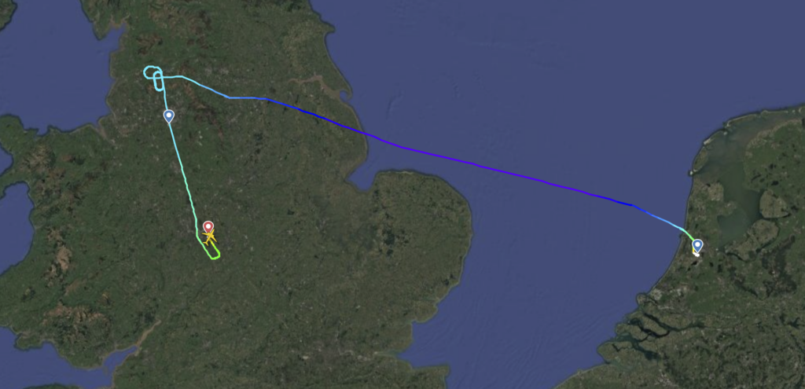
Task: Click the yellow airplane icon
Action: tap(209, 237)
